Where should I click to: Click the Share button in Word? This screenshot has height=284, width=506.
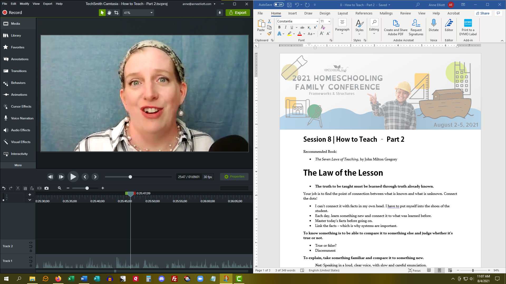pyautogui.click(x=483, y=13)
